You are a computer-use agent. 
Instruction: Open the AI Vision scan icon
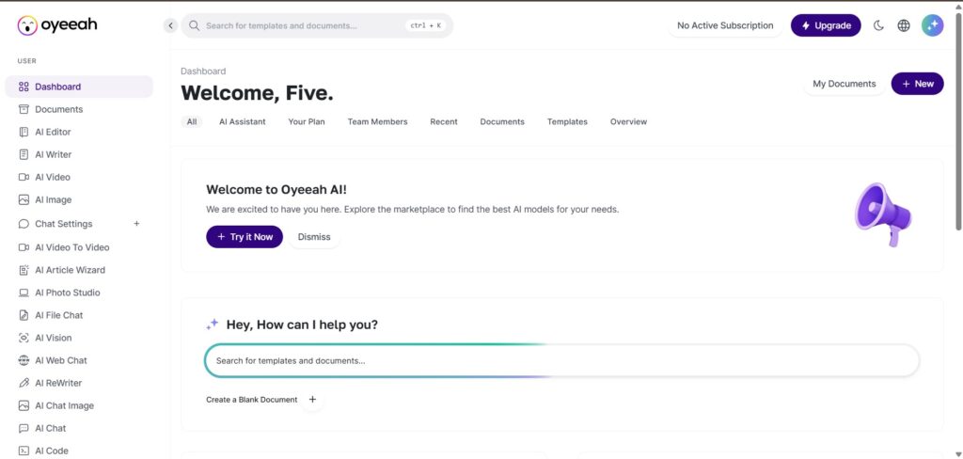pyautogui.click(x=24, y=338)
